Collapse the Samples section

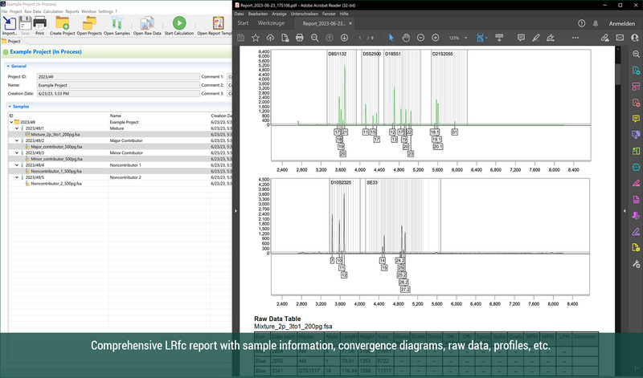[x=10, y=107]
